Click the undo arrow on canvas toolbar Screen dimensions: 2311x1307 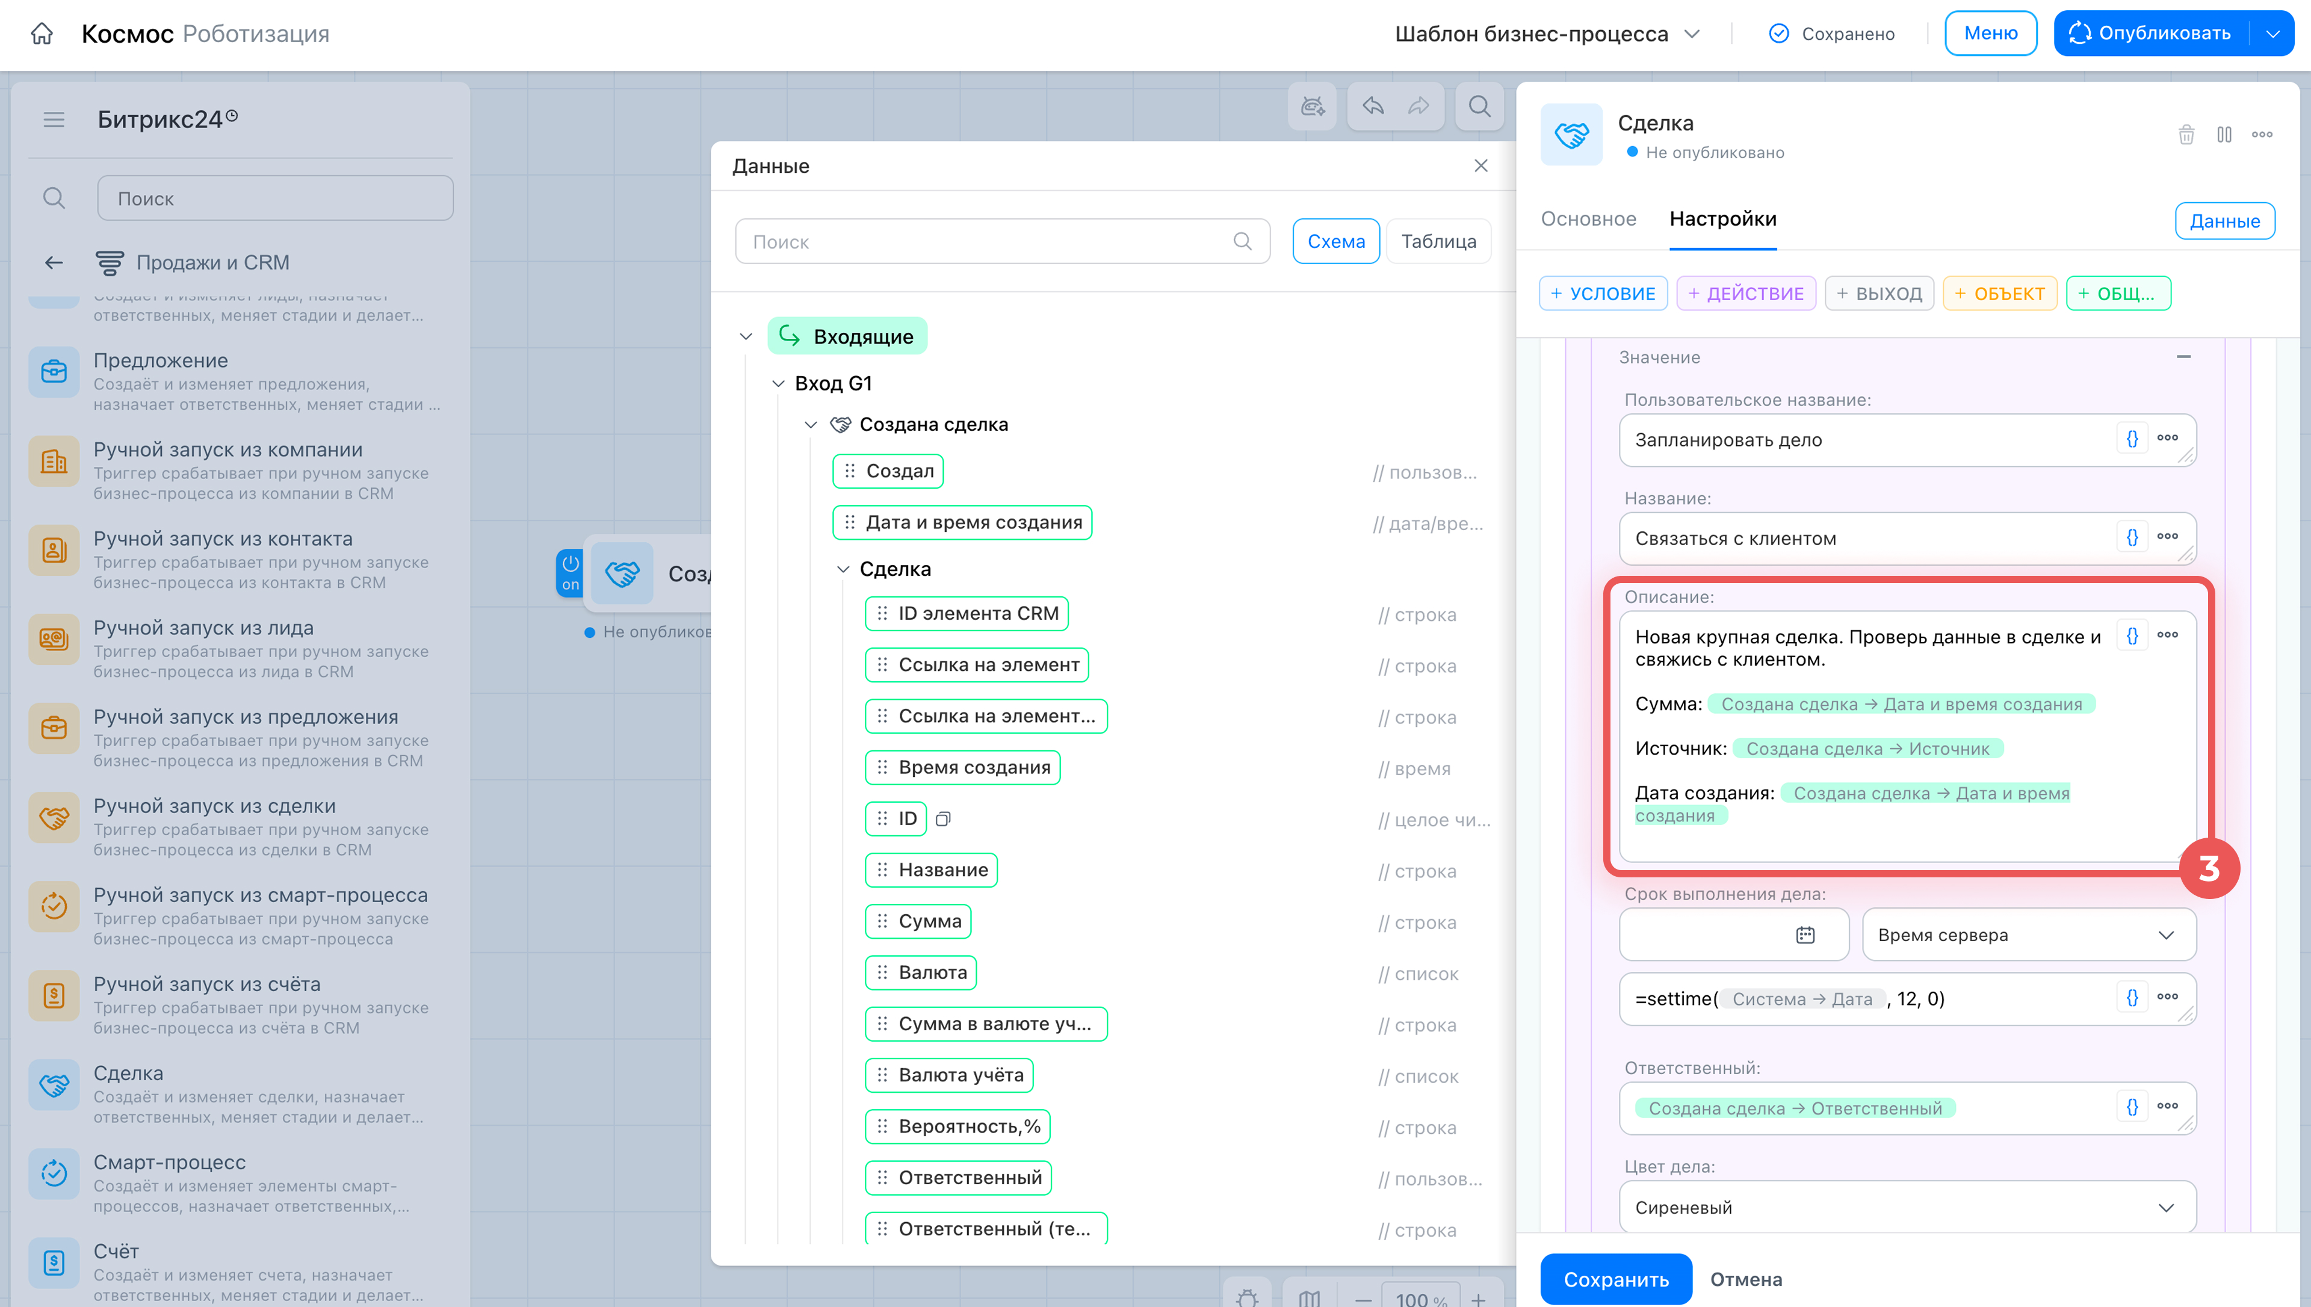[x=1373, y=106]
